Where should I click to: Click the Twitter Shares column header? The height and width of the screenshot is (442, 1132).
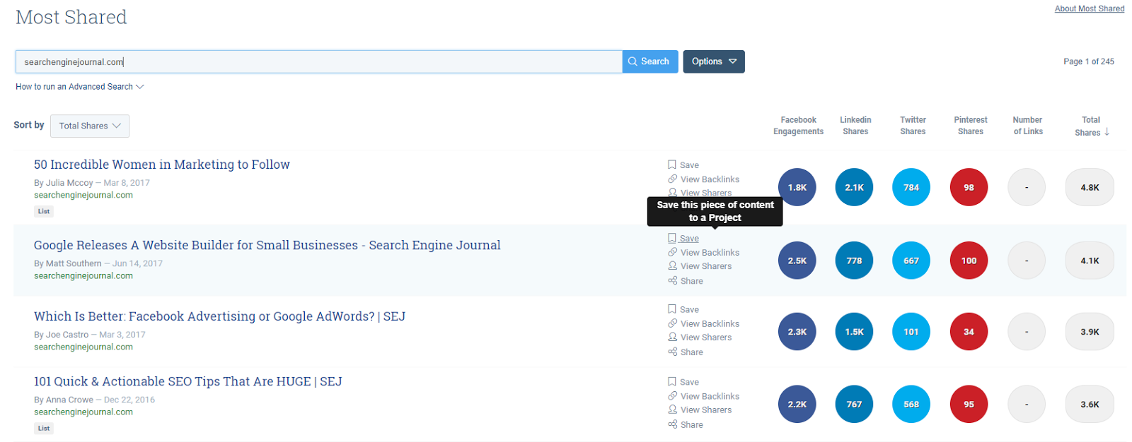pos(913,126)
